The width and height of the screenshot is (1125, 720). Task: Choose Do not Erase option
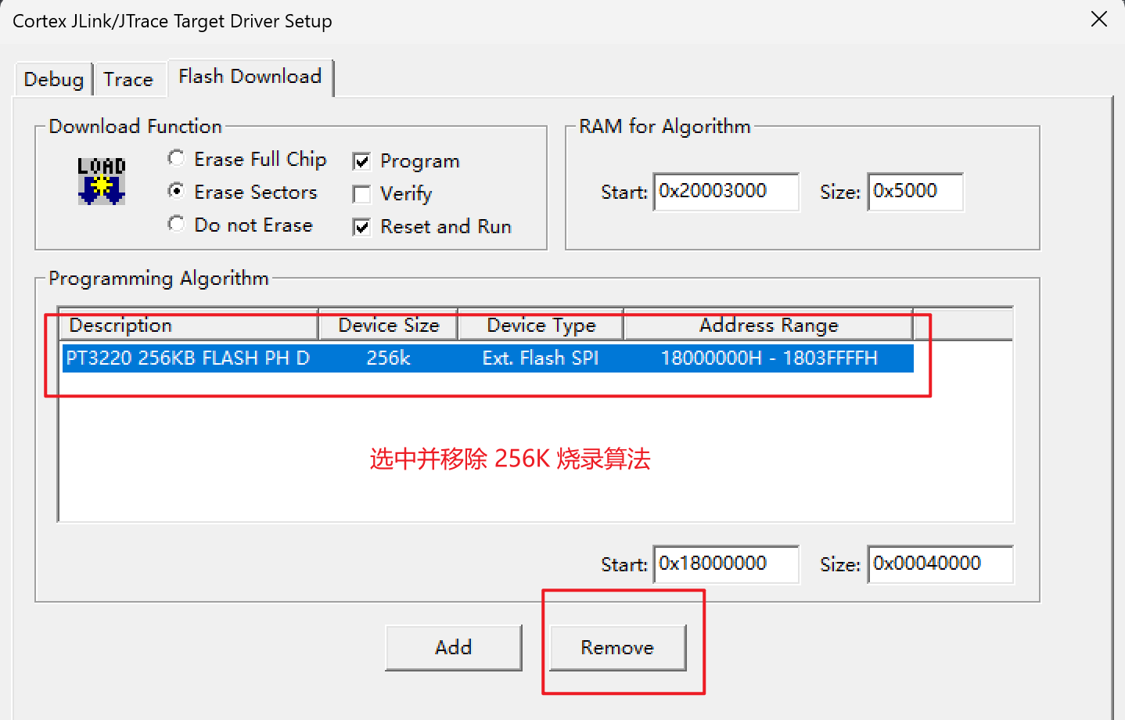tap(175, 224)
